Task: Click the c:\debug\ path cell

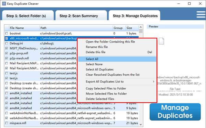Action: click(x=47, y=43)
